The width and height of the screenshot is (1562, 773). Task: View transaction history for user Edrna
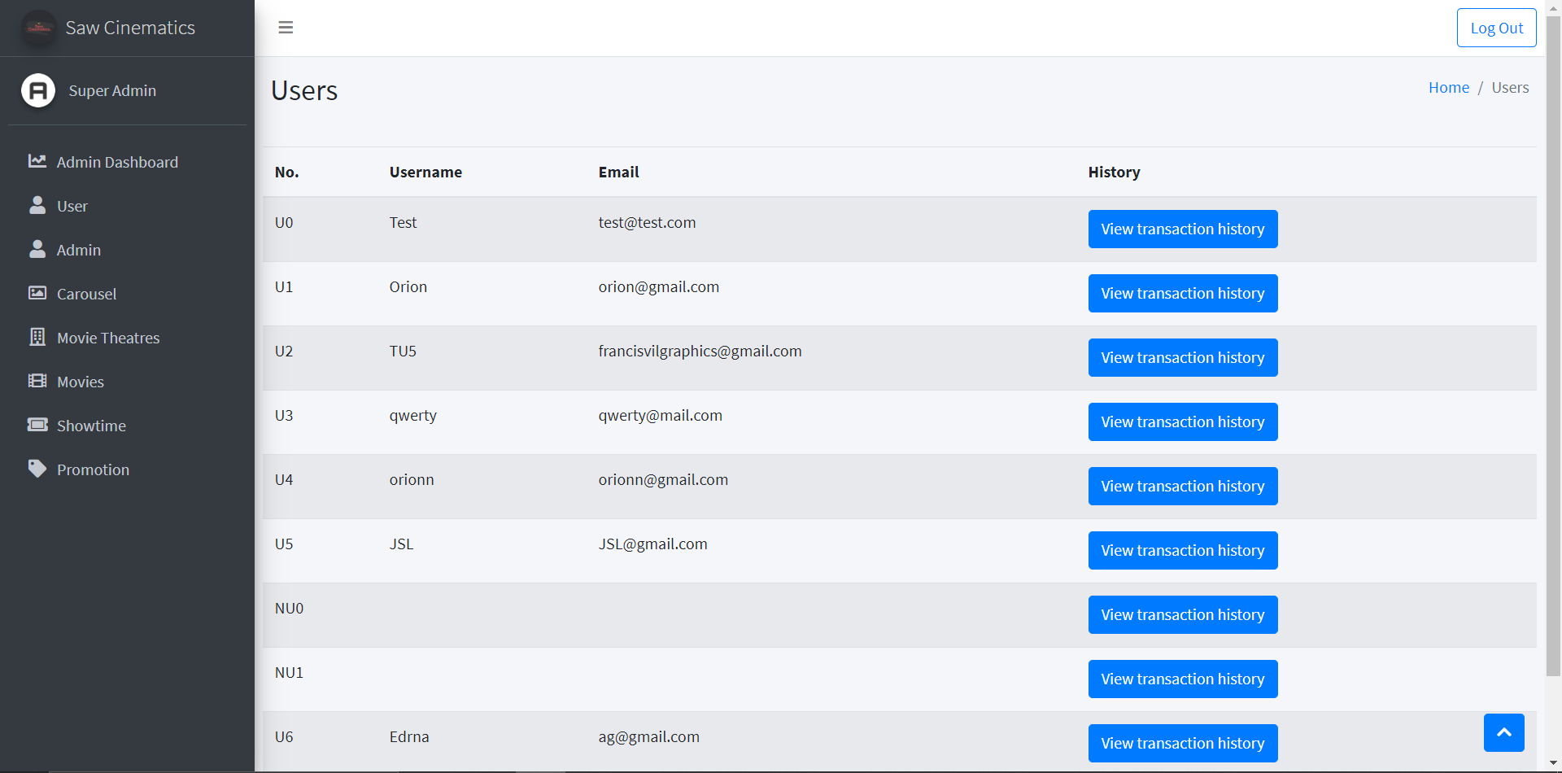pos(1183,744)
